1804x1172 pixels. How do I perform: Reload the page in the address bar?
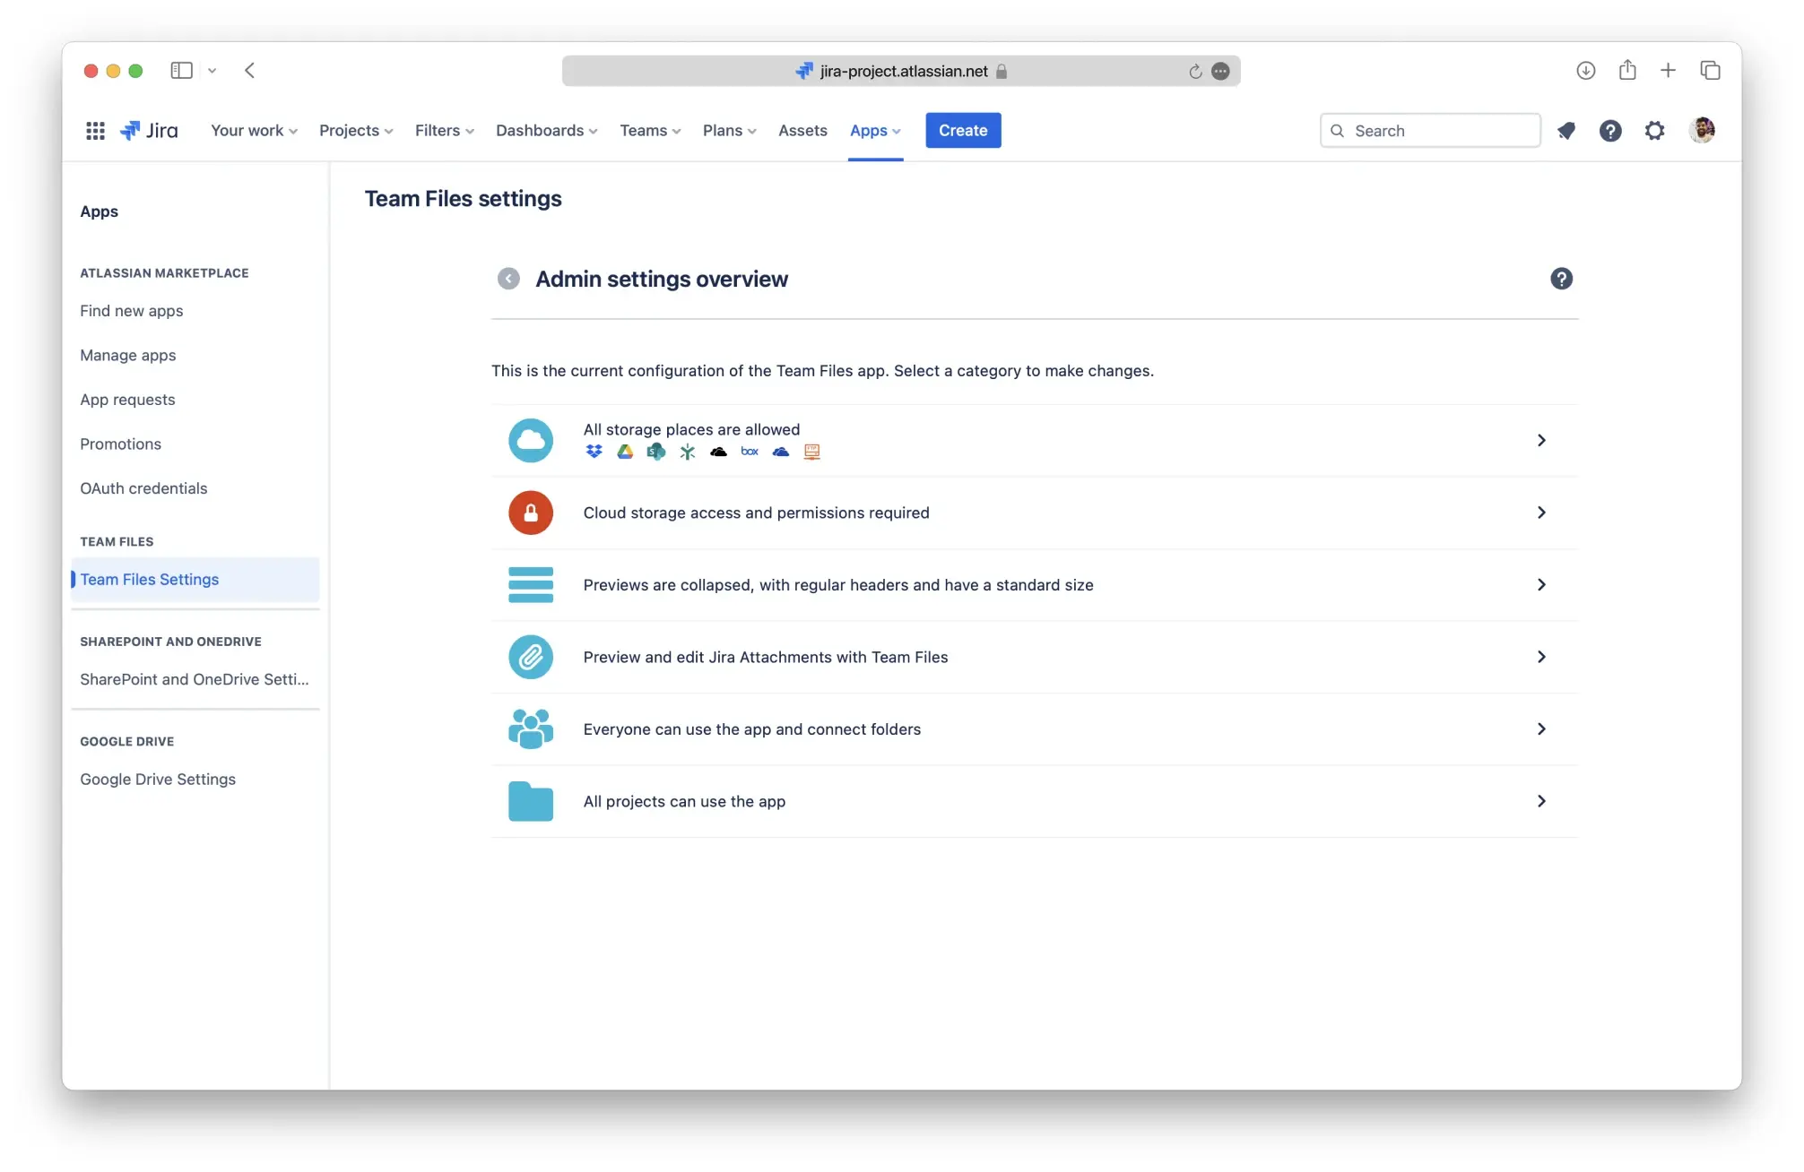click(1195, 71)
